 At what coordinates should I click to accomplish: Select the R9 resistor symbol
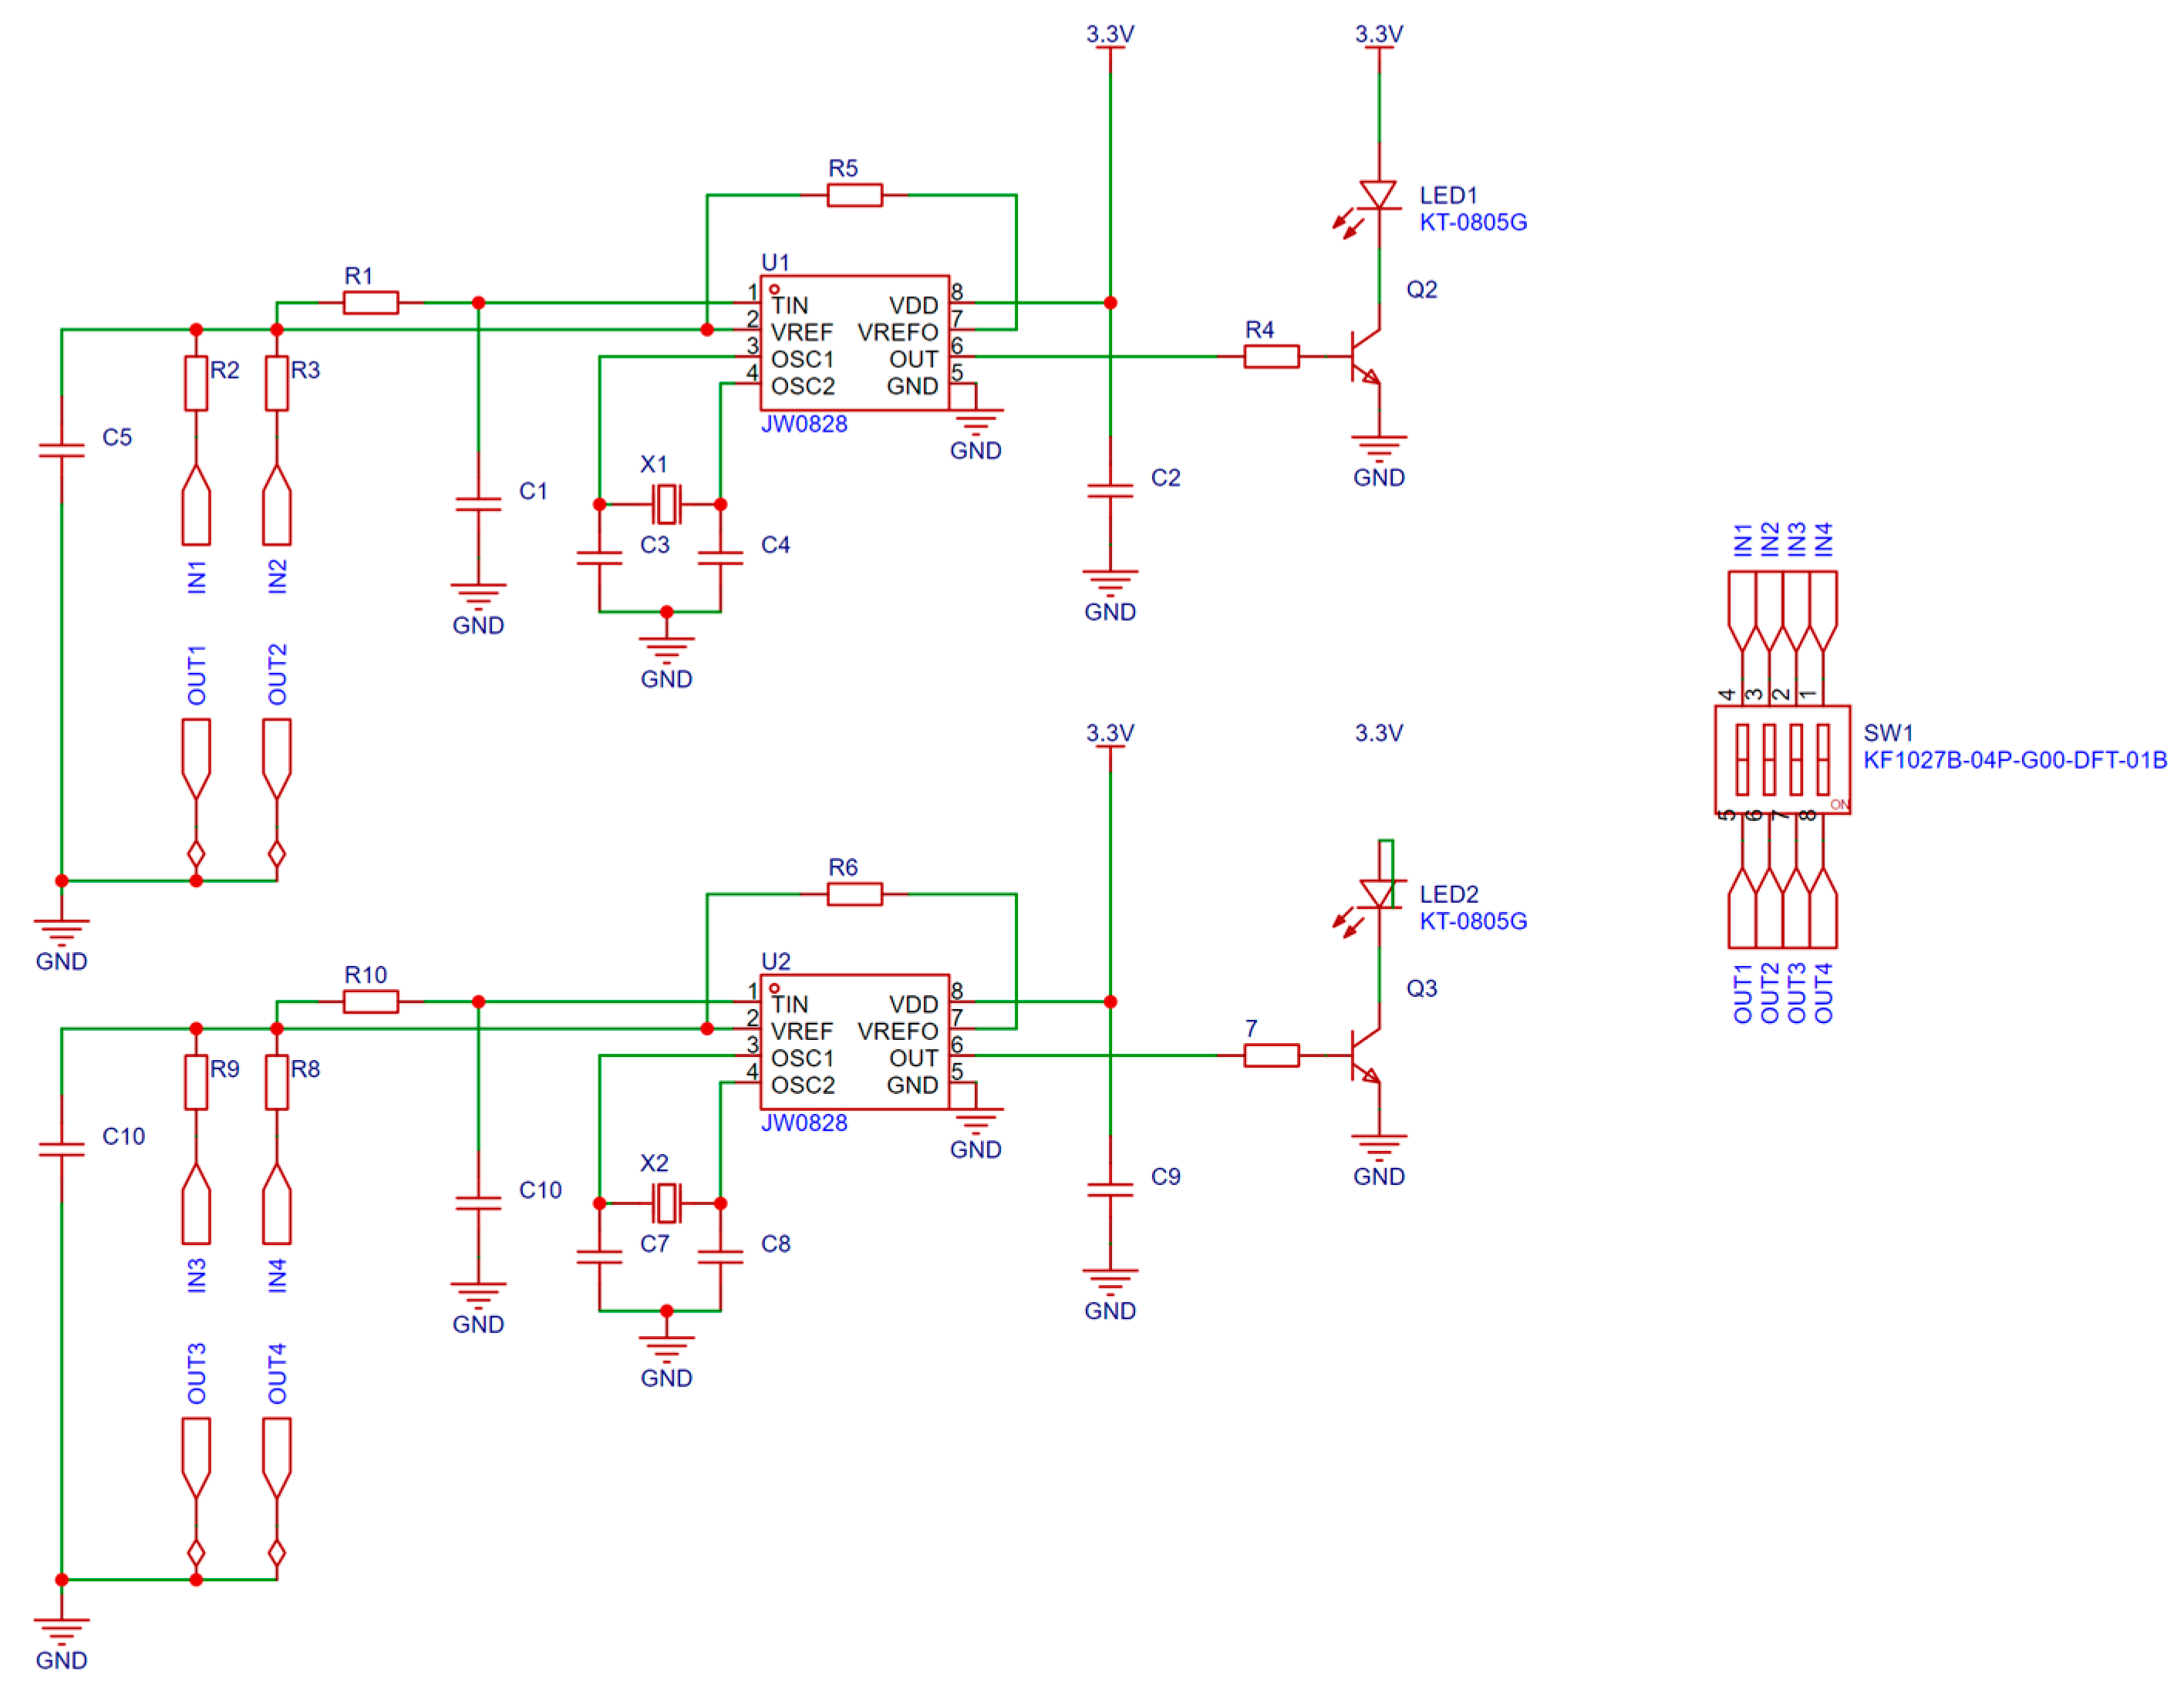[x=196, y=1082]
